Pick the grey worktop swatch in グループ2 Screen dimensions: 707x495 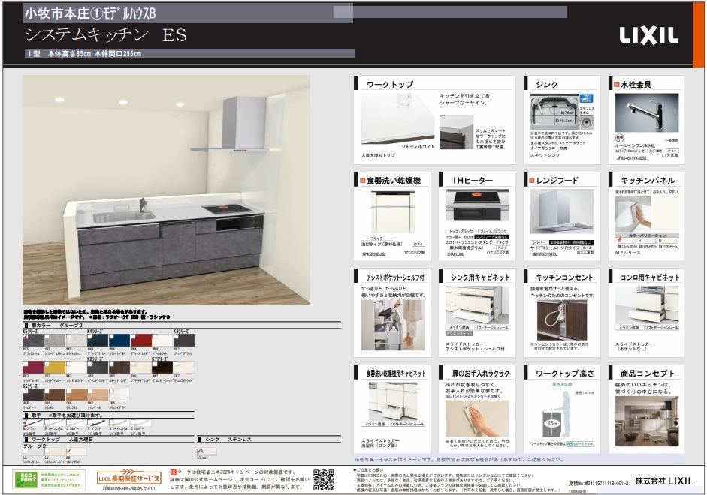click(33, 451)
